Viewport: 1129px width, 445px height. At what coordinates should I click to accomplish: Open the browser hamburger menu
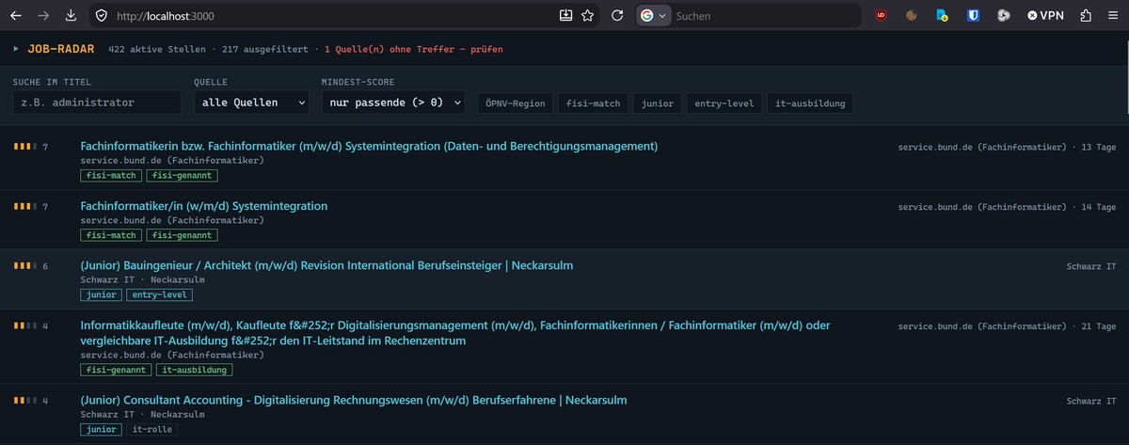pos(1113,16)
